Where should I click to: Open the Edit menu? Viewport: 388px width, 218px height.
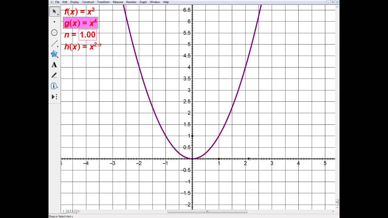point(65,2)
